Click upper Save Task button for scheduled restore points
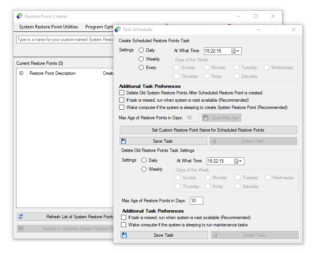 (163, 141)
